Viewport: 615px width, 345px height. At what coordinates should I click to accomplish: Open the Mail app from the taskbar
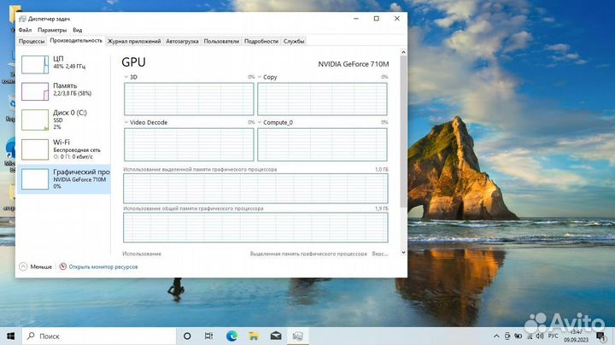(276, 336)
